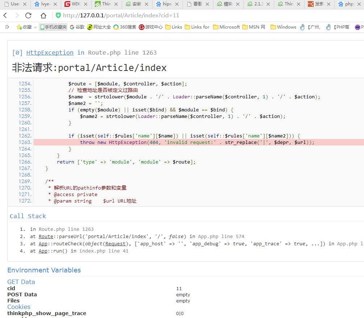This screenshot has height=318, width=364.
Task: Click the Cookies section heading
Action: (19, 307)
